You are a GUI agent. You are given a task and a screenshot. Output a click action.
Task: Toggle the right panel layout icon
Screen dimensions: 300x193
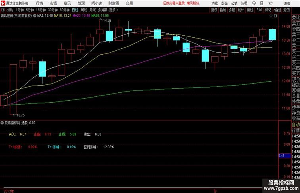pyautogui.click(x=276, y=16)
